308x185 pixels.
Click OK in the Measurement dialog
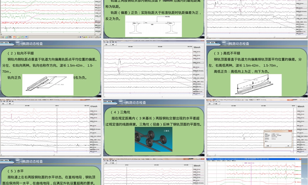coord(288,146)
